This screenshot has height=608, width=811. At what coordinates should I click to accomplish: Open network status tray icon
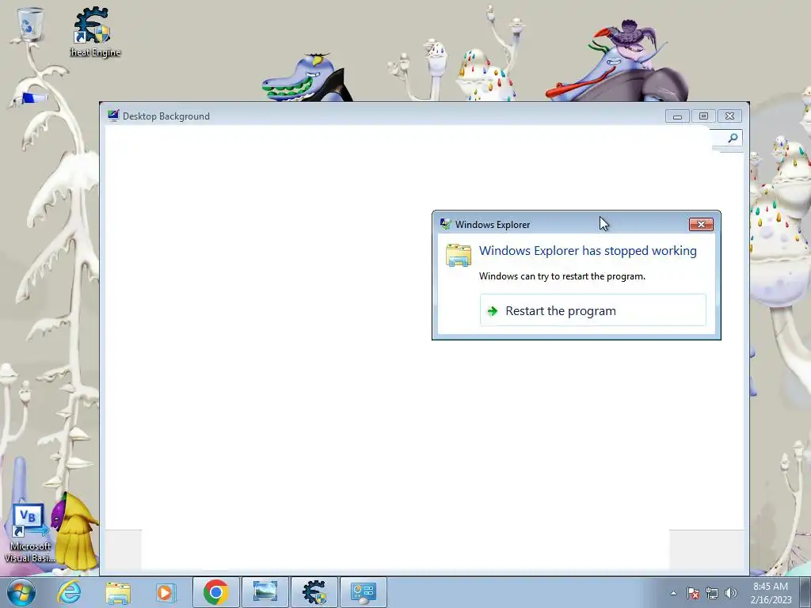[712, 593]
